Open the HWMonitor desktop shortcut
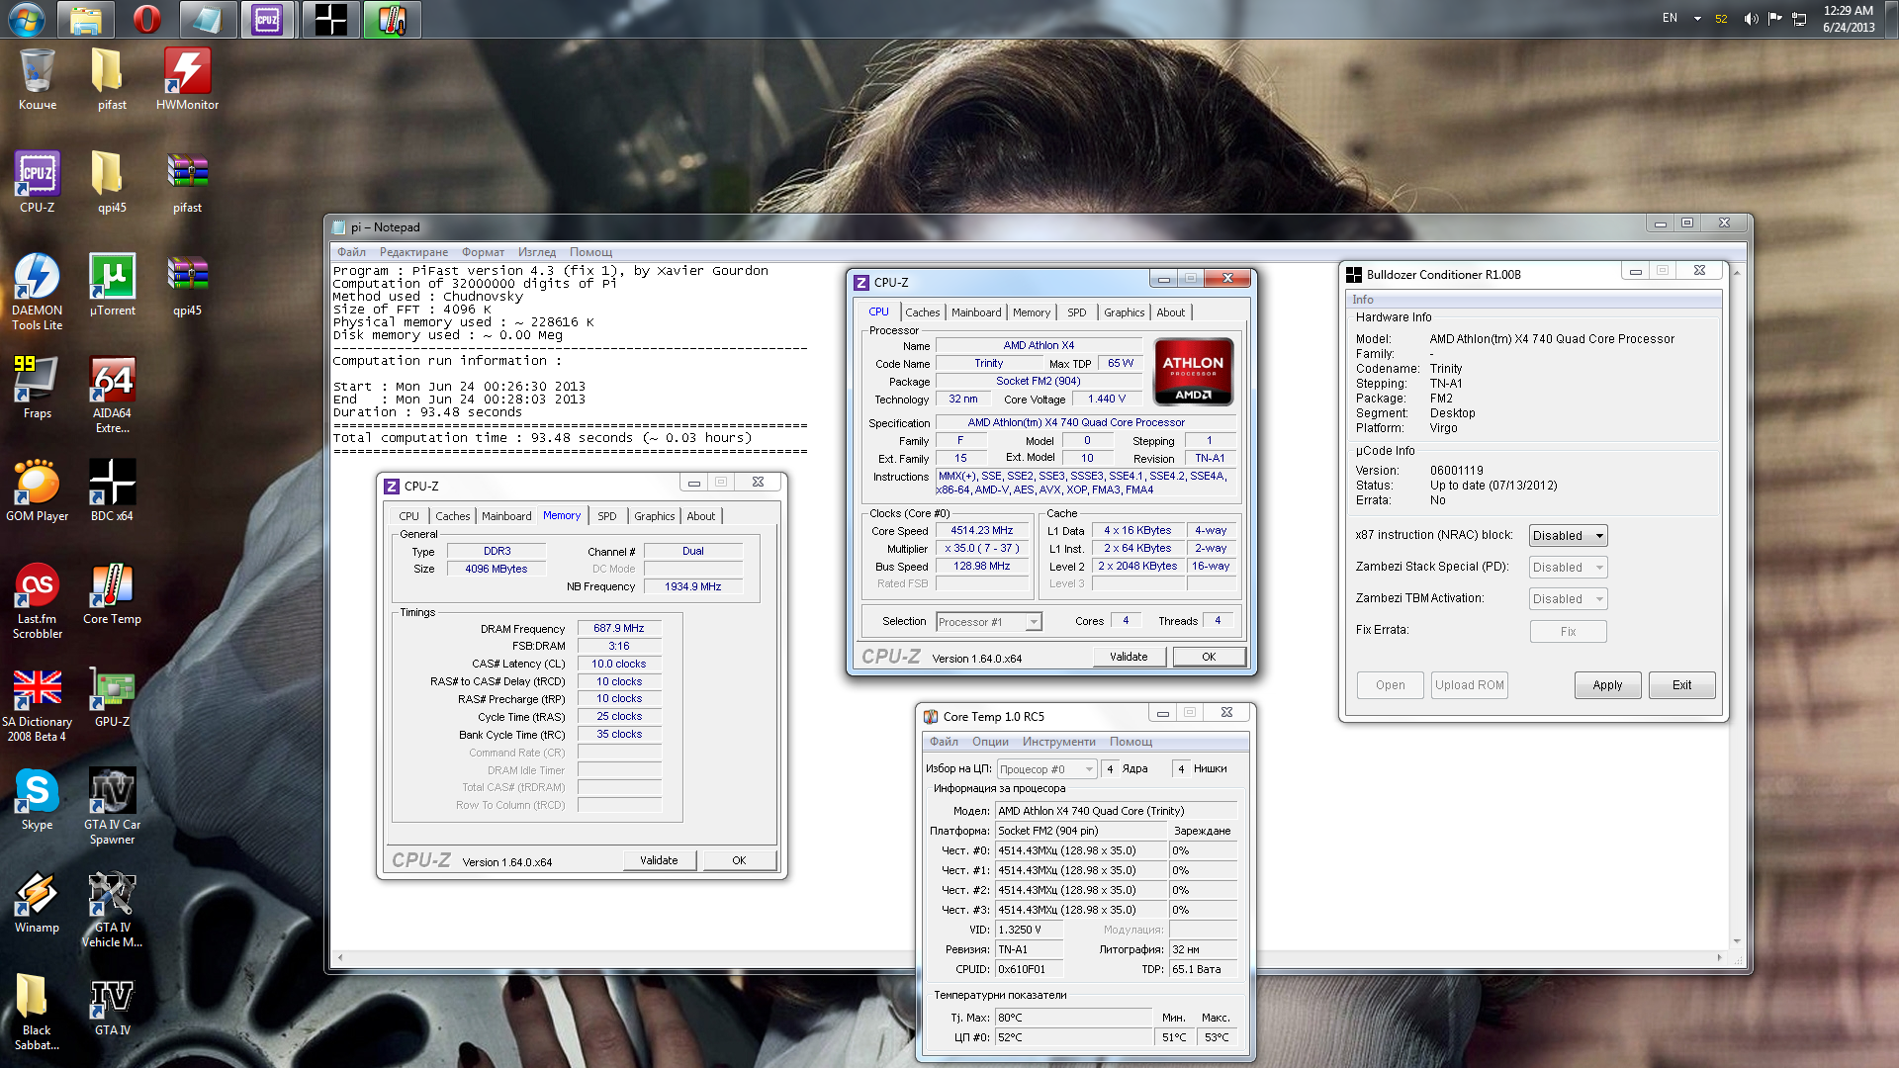Screen dimensions: 1899x1068 pyautogui.click(x=187, y=79)
